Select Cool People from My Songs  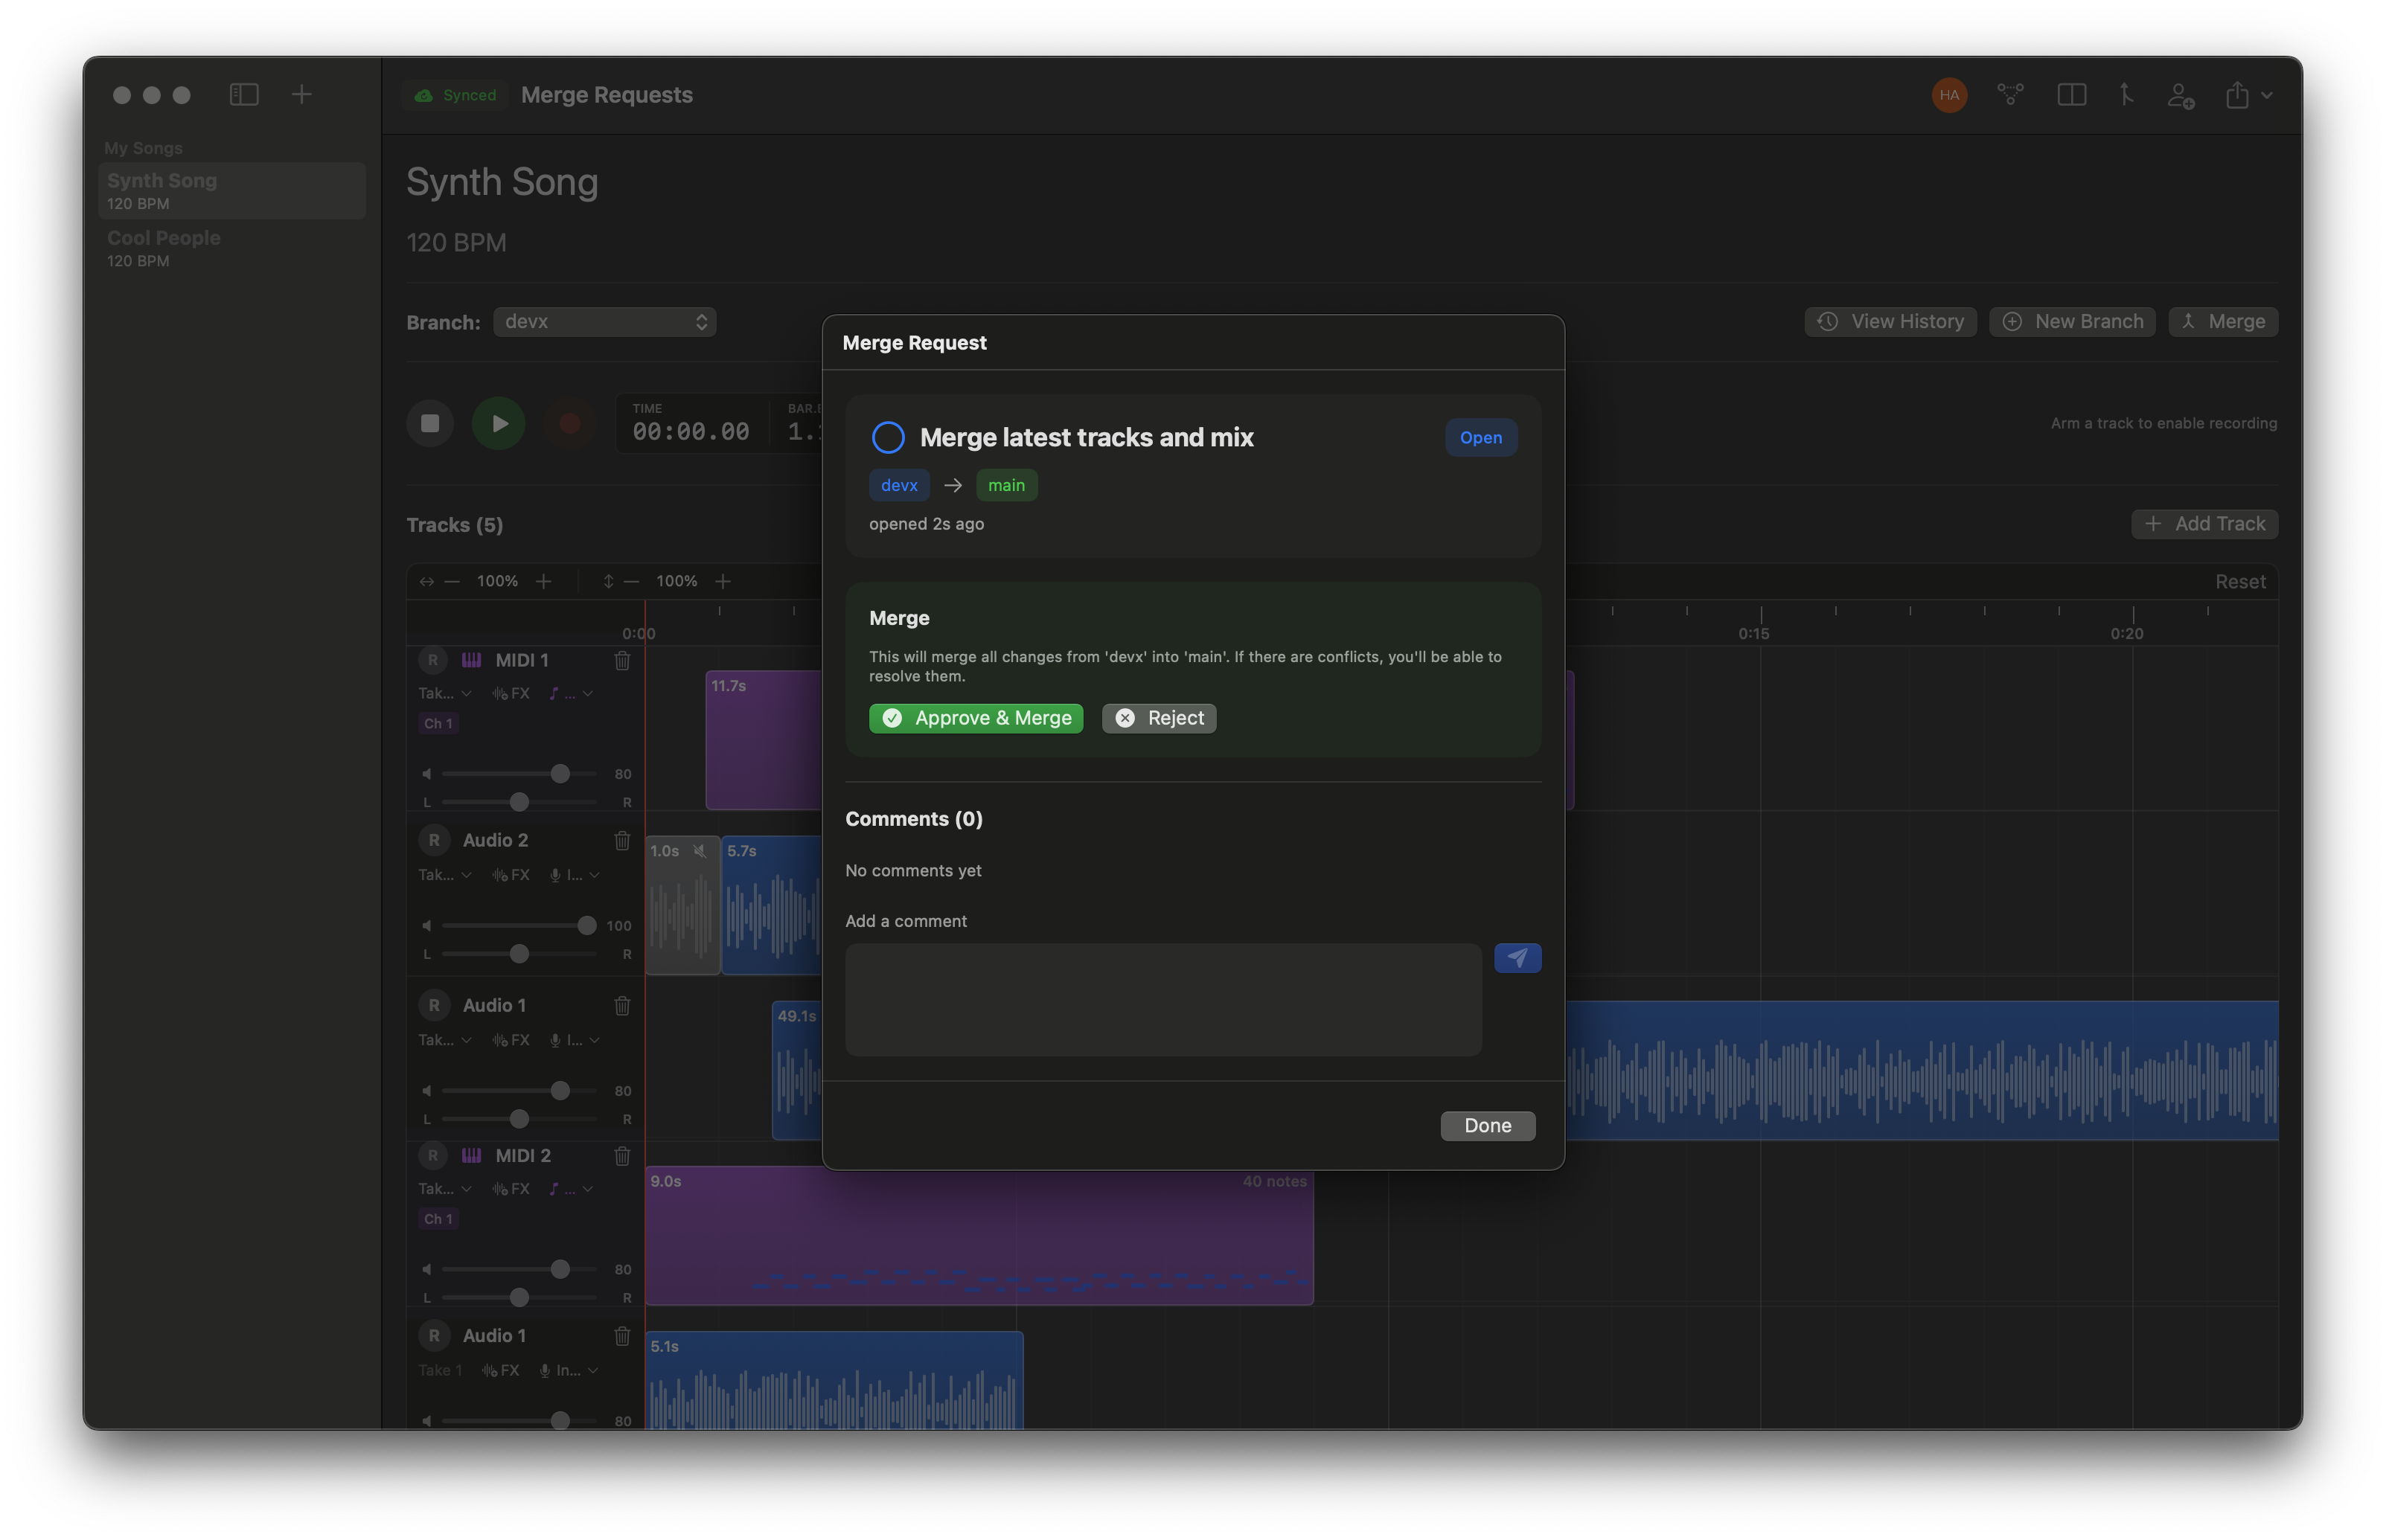click(164, 247)
